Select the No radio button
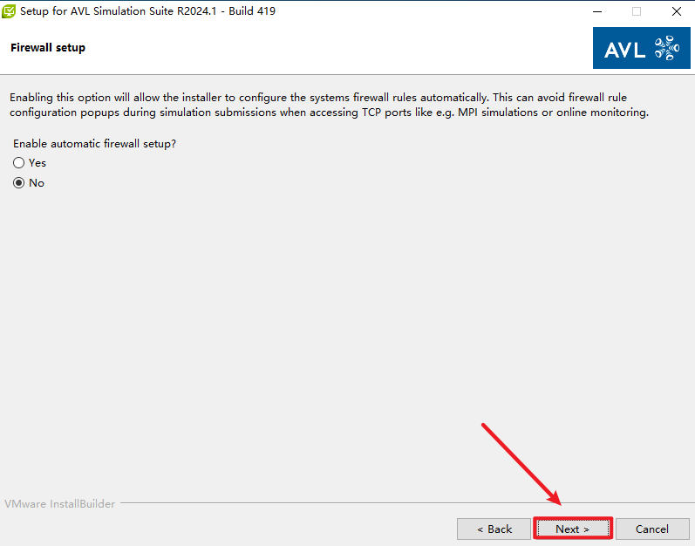Image resolution: width=695 pixels, height=546 pixels. click(18, 183)
